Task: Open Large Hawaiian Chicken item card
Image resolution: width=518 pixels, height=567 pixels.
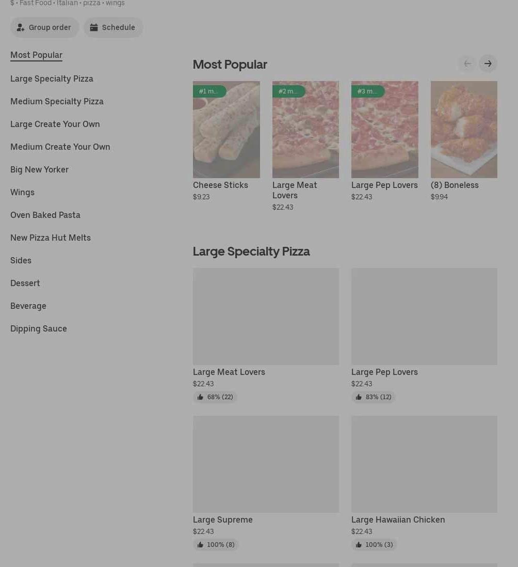Action: (424, 465)
